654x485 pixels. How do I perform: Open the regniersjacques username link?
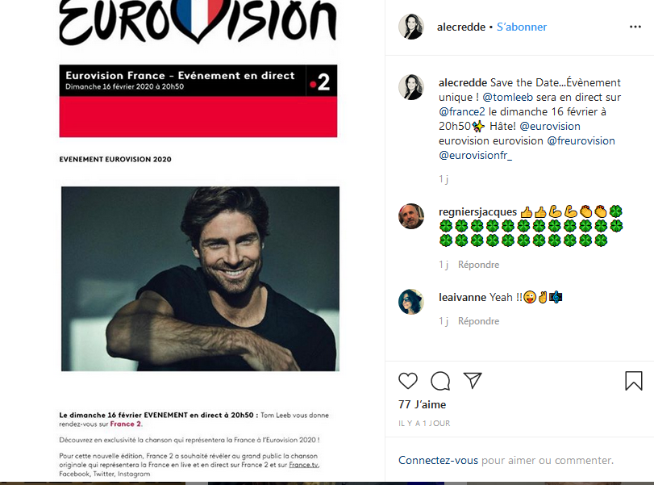coord(477,212)
